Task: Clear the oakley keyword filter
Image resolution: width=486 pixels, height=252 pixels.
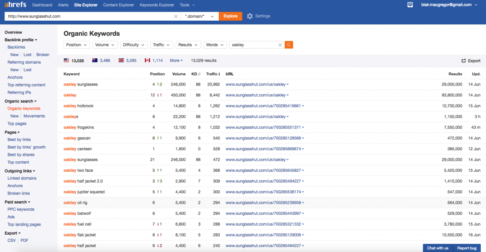Action: [x=280, y=45]
